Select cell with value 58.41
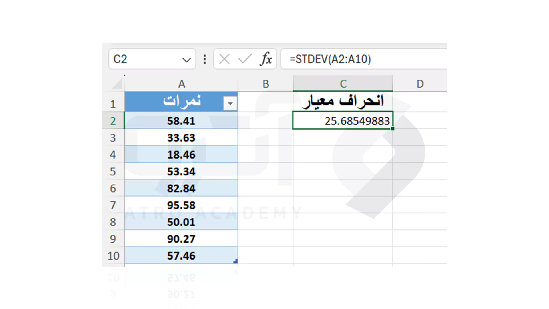Screen dimensions: 549x309 [x=181, y=121]
